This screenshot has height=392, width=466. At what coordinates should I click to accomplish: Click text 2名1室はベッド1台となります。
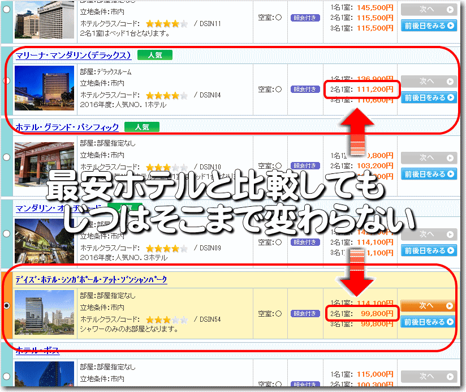pyautogui.click(x=125, y=33)
